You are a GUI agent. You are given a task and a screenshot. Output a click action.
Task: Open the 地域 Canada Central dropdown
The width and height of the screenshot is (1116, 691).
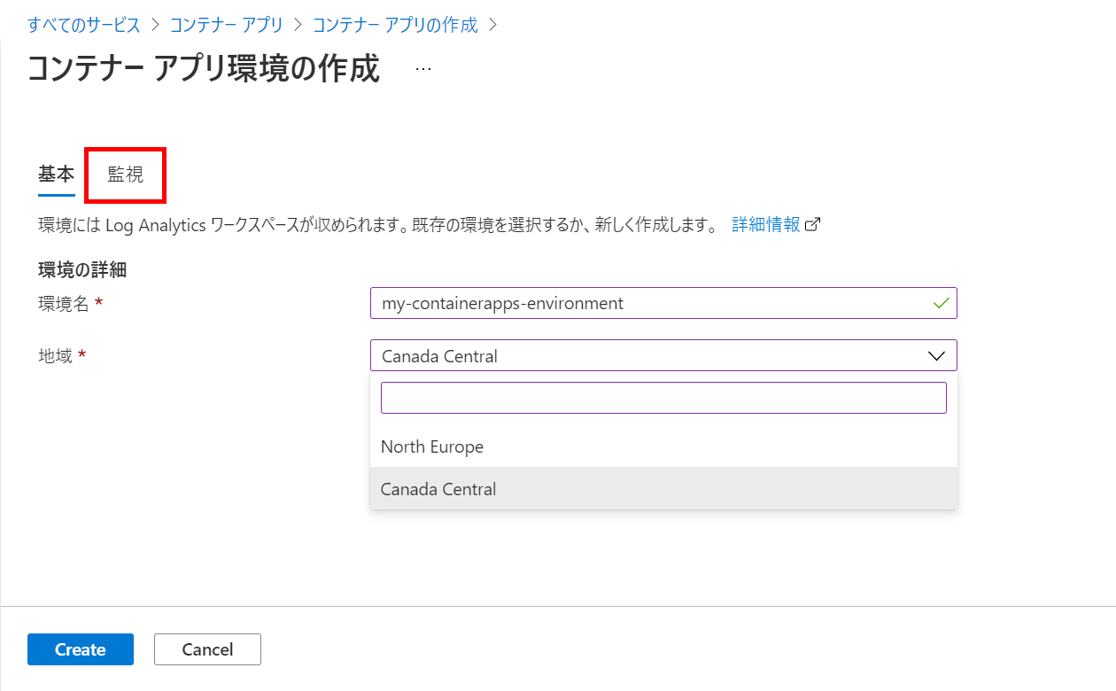pyautogui.click(x=663, y=355)
